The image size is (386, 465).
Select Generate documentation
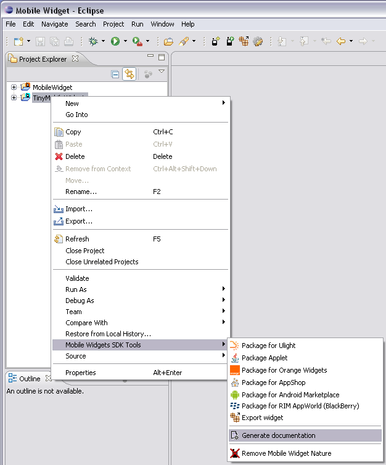[305, 435]
